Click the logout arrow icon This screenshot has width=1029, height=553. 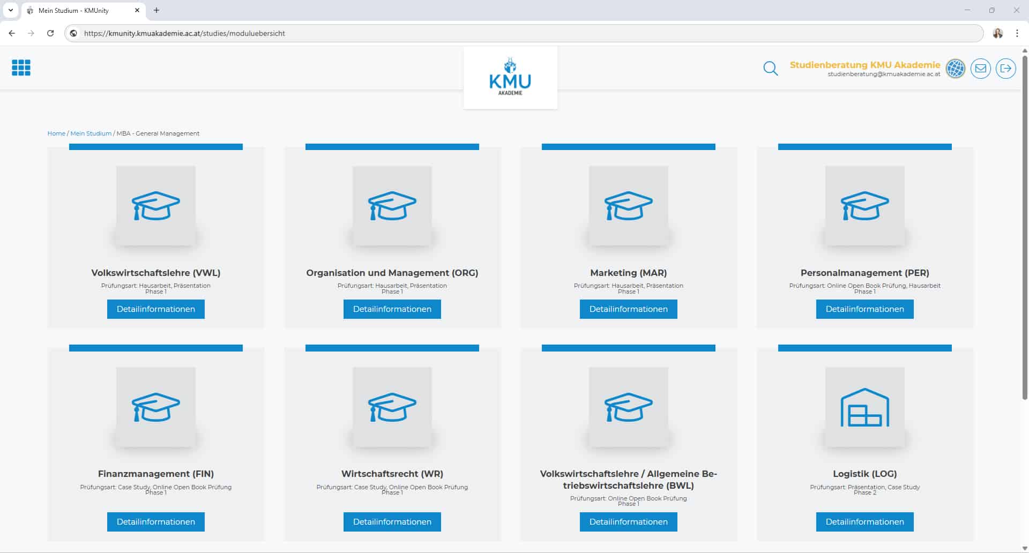tap(1006, 69)
